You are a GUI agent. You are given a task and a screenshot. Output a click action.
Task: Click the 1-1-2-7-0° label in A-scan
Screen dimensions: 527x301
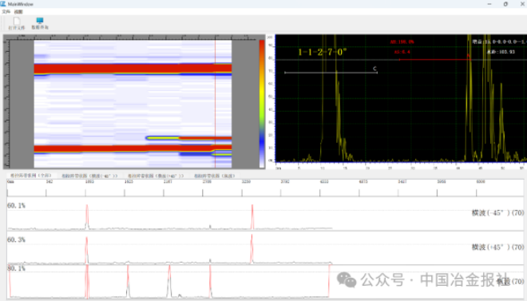click(322, 52)
